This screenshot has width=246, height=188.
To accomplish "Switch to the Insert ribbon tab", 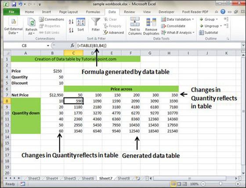I will [x=47, y=12].
